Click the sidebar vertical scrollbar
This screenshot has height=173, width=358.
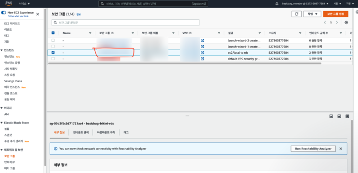45,87
